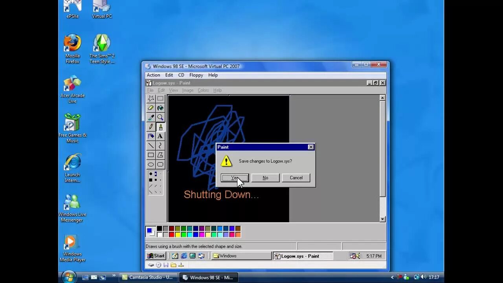The height and width of the screenshot is (283, 503).
Task: Select the Free-Form Select tool
Action: (151, 98)
